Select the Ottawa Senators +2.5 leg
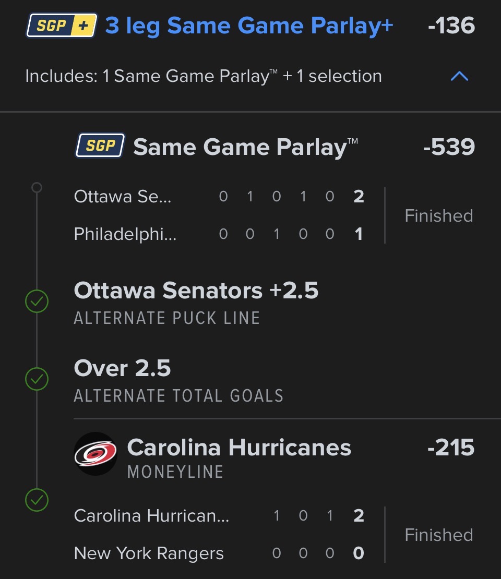Viewport: 501px width, 579px height. tap(196, 291)
